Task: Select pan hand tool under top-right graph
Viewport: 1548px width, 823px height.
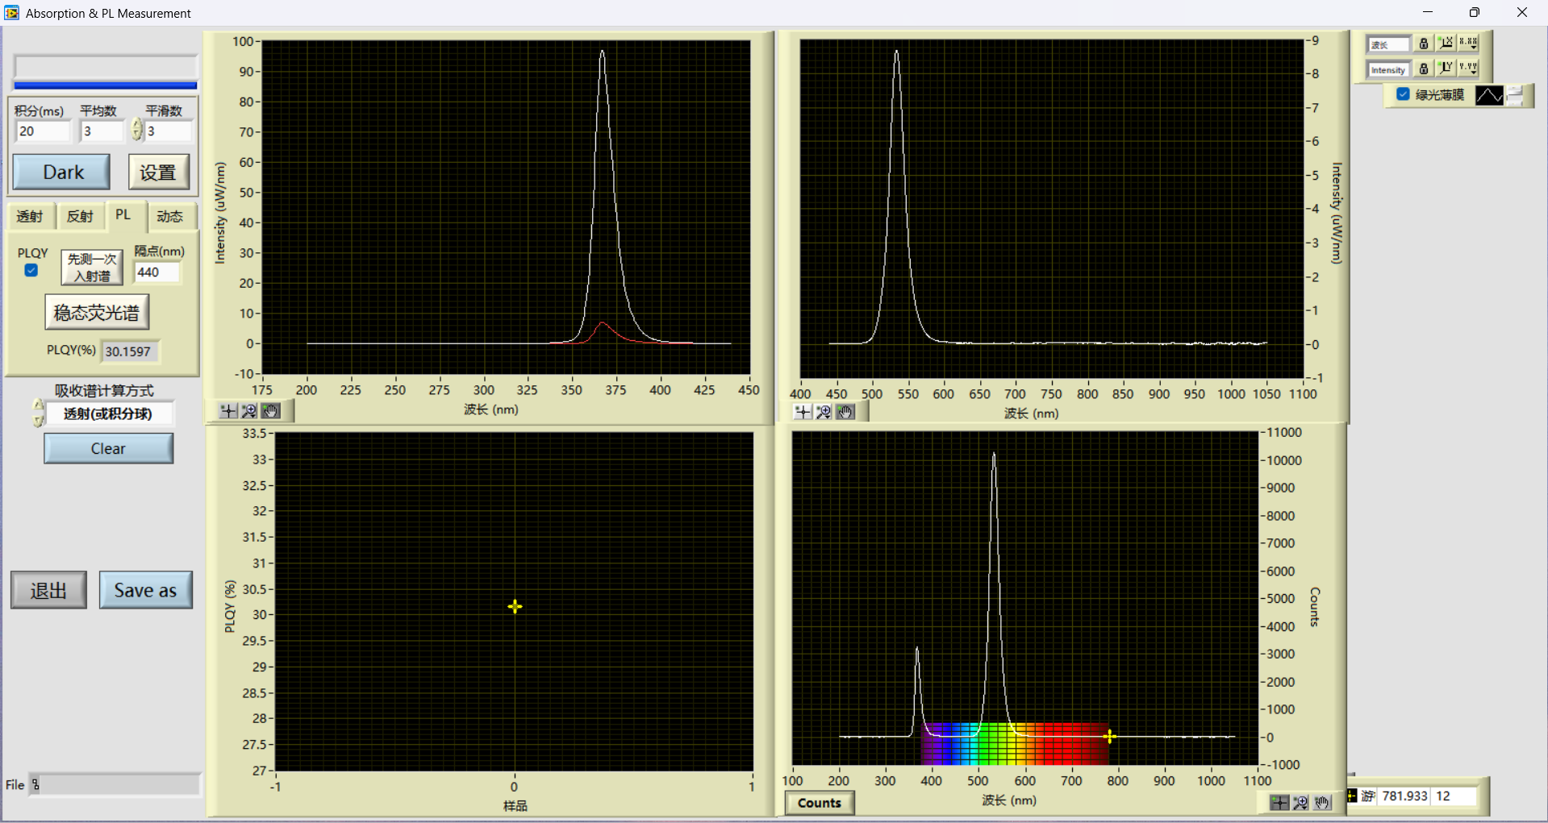Action: [845, 412]
